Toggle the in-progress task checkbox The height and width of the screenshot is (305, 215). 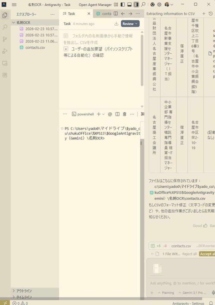(x=66, y=49)
